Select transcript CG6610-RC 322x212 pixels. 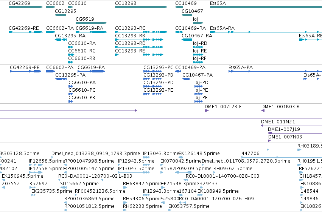(81, 51)
